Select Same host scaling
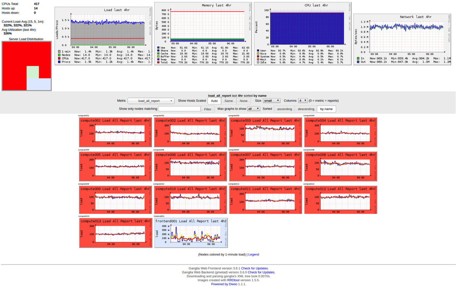This screenshot has height=287, width=459. click(229, 101)
